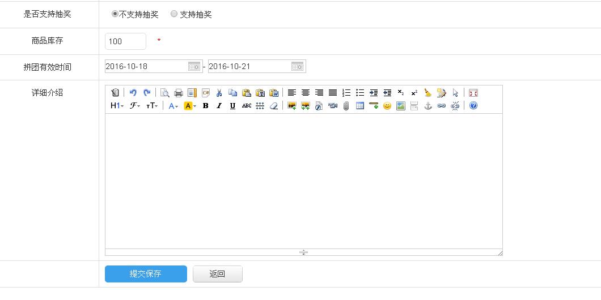Select the 支持抽奖 radio option
Screen dimensions: 601x300
click(x=174, y=14)
